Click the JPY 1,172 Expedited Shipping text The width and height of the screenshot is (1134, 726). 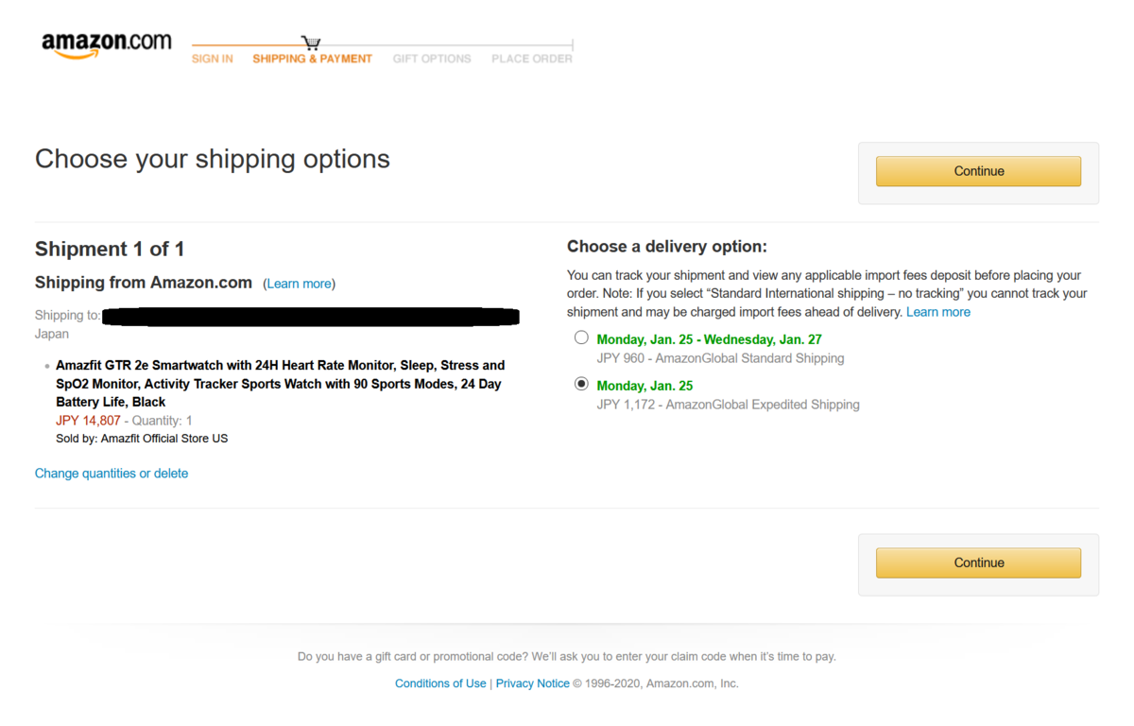pyautogui.click(x=729, y=405)
